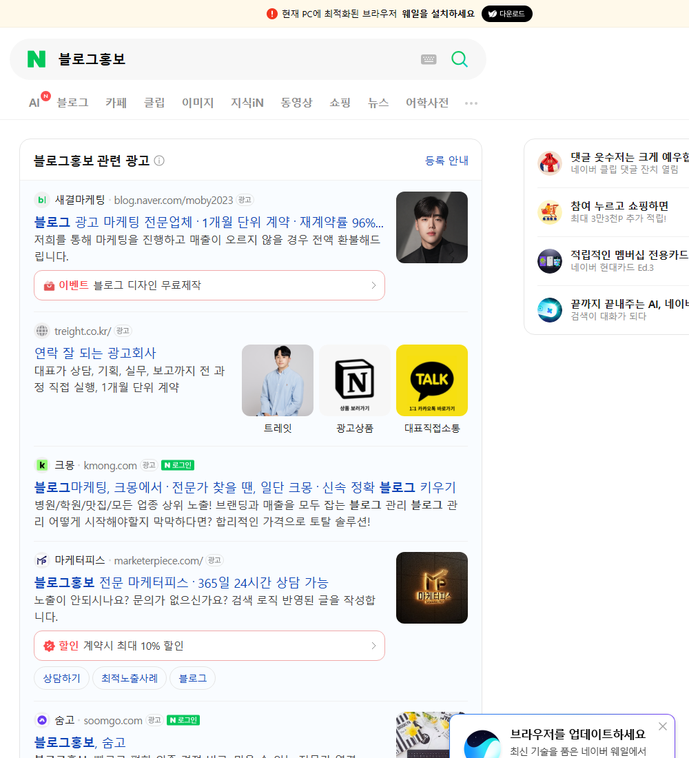Switch to the 카페 tab
The height and width of the screenshot is (758, 689).
point(116,103)
